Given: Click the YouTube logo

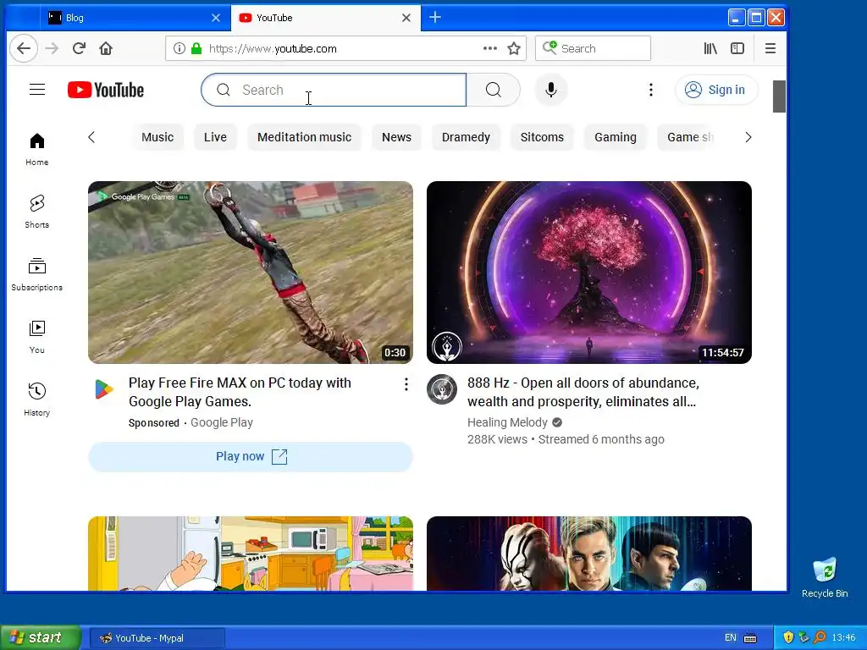Looking at the screenshot, I should click(106, 90).
